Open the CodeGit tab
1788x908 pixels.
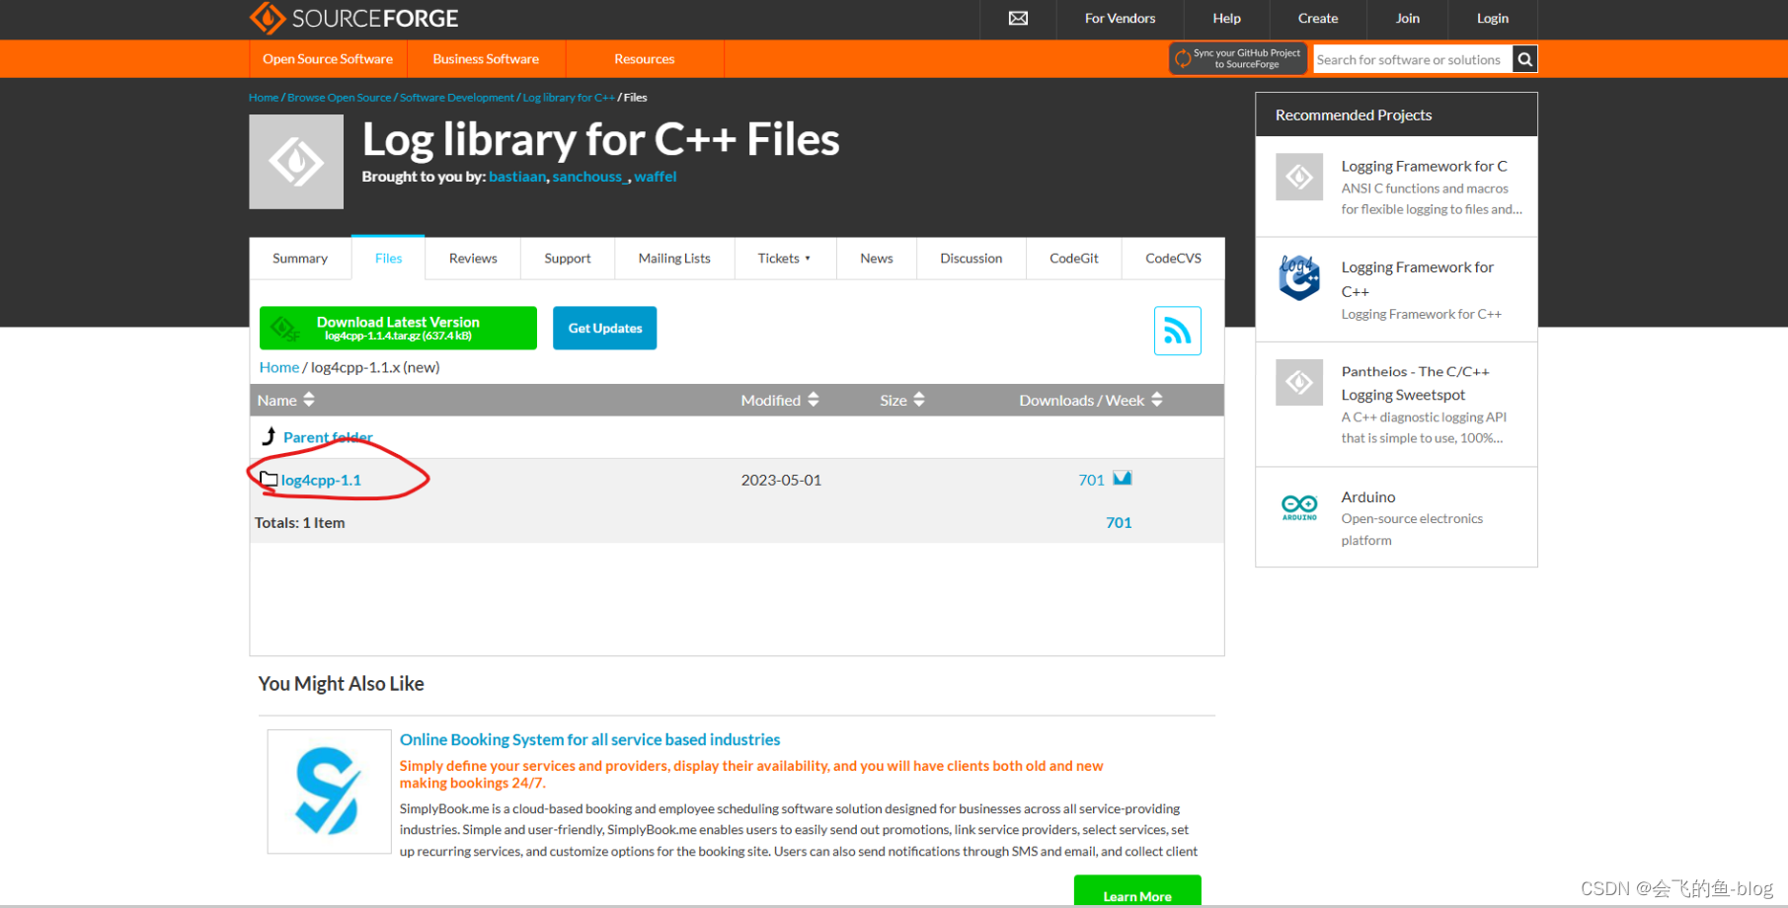1074,259
